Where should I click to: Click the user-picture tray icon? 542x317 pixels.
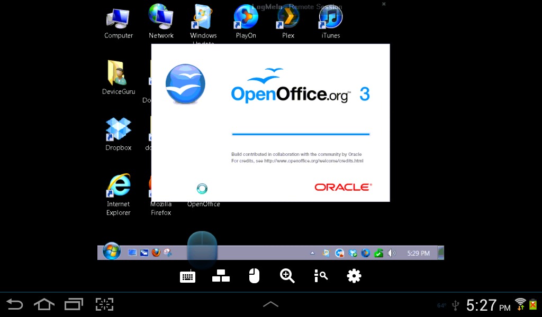point(339,253)
